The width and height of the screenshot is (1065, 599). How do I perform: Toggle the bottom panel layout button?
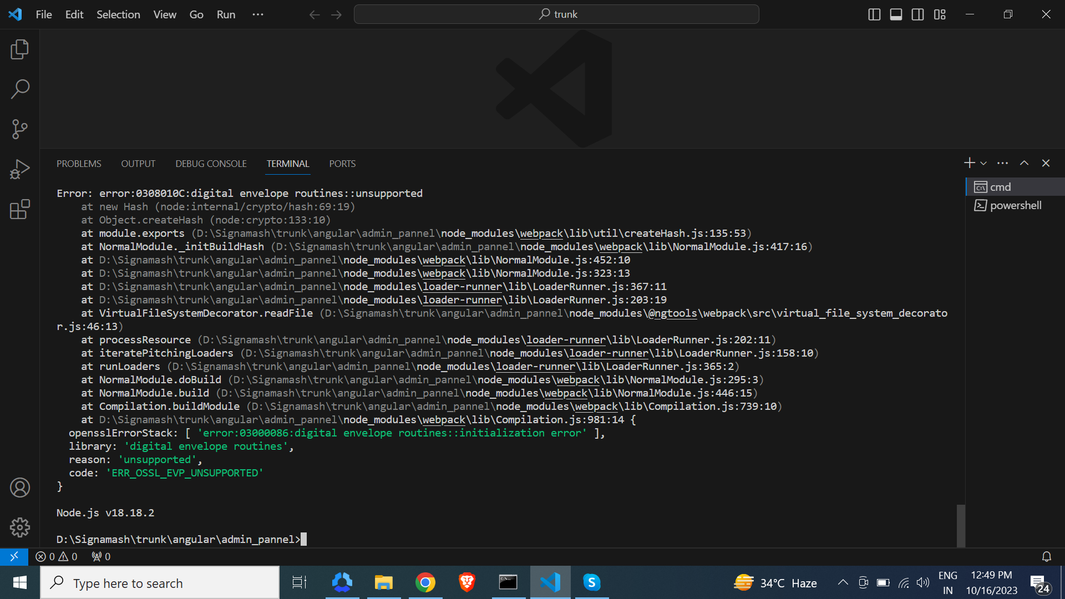(x=896, y=14)
